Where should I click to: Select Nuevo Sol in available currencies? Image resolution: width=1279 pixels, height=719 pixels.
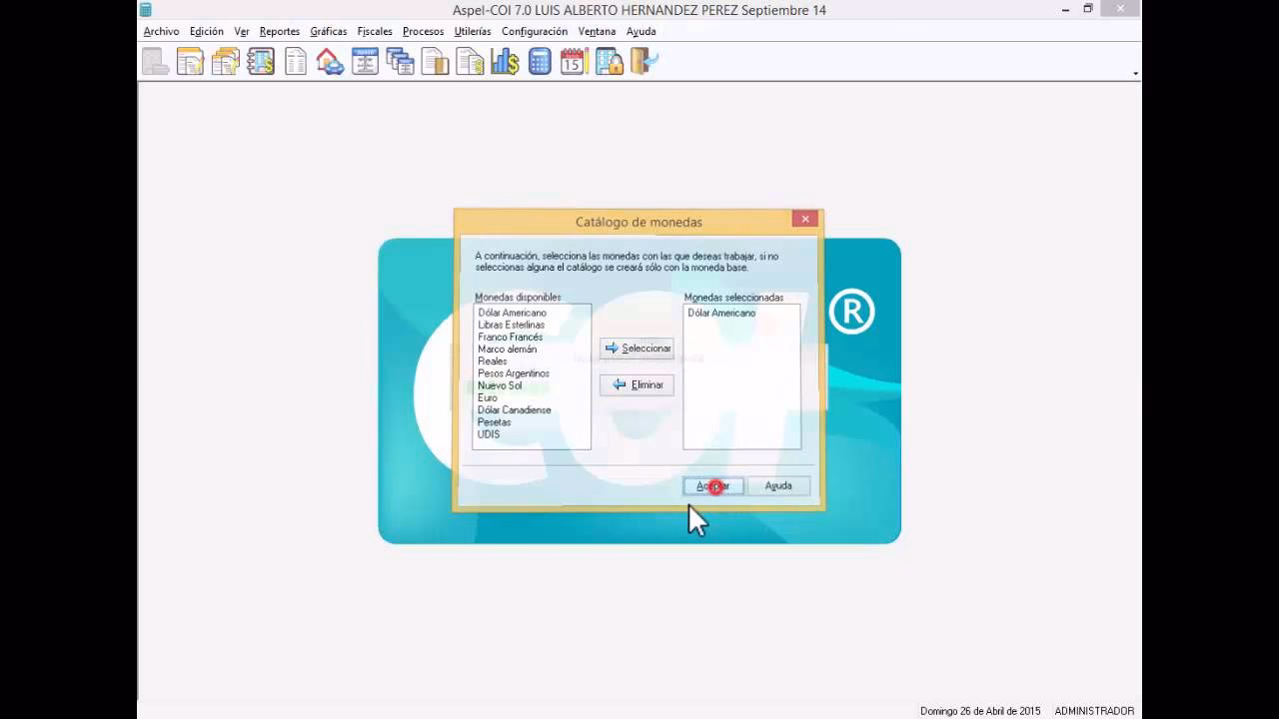pyautogui.click(x=500, y=385)
